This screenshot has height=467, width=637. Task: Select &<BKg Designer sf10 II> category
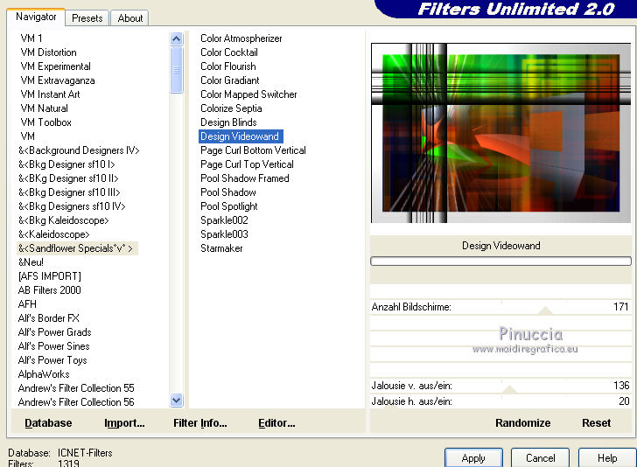68,178
